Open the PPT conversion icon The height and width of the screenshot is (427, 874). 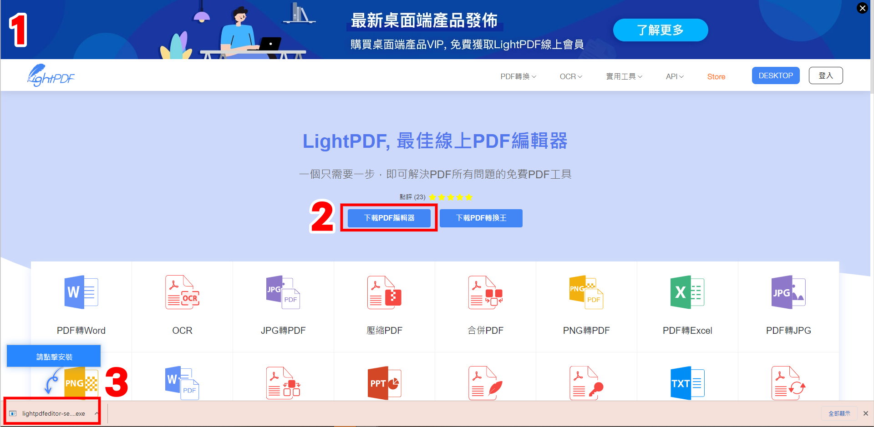[x=384, y=383]
